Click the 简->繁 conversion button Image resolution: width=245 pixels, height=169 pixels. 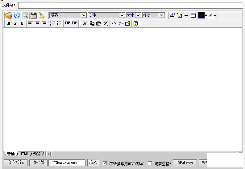pos(39,163)
